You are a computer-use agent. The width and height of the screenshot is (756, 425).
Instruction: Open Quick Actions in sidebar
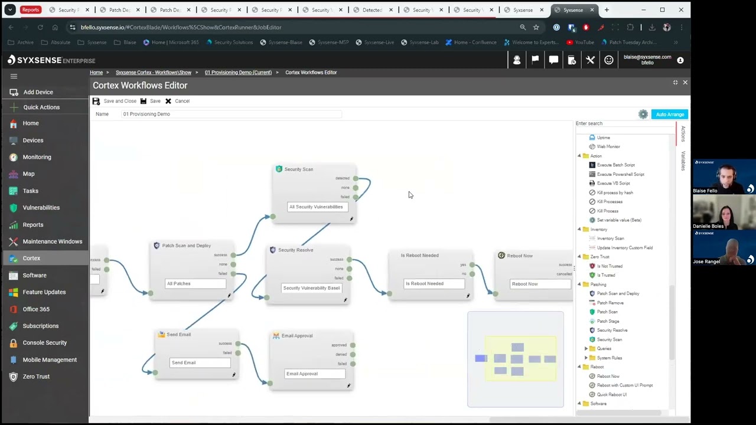(41, 107)
